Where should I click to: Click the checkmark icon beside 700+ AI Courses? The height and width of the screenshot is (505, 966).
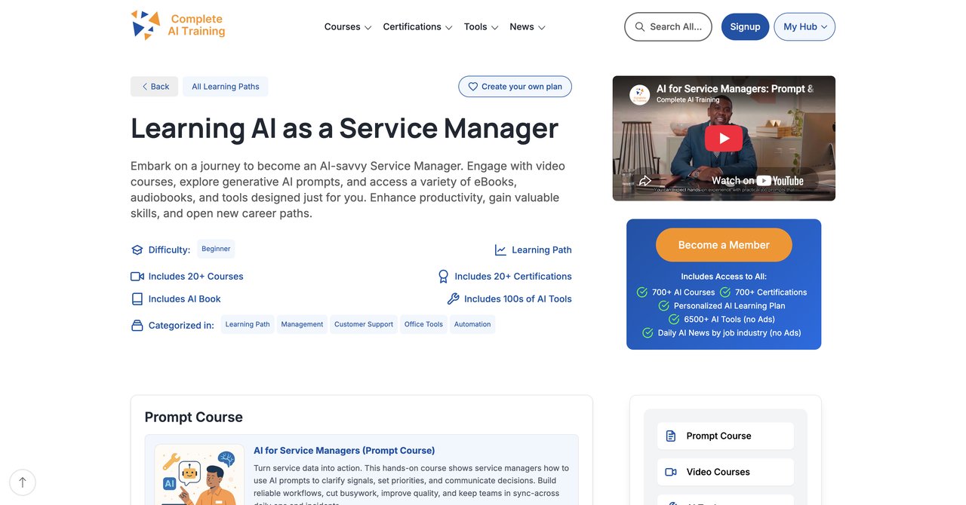click(x=642, y=292)
